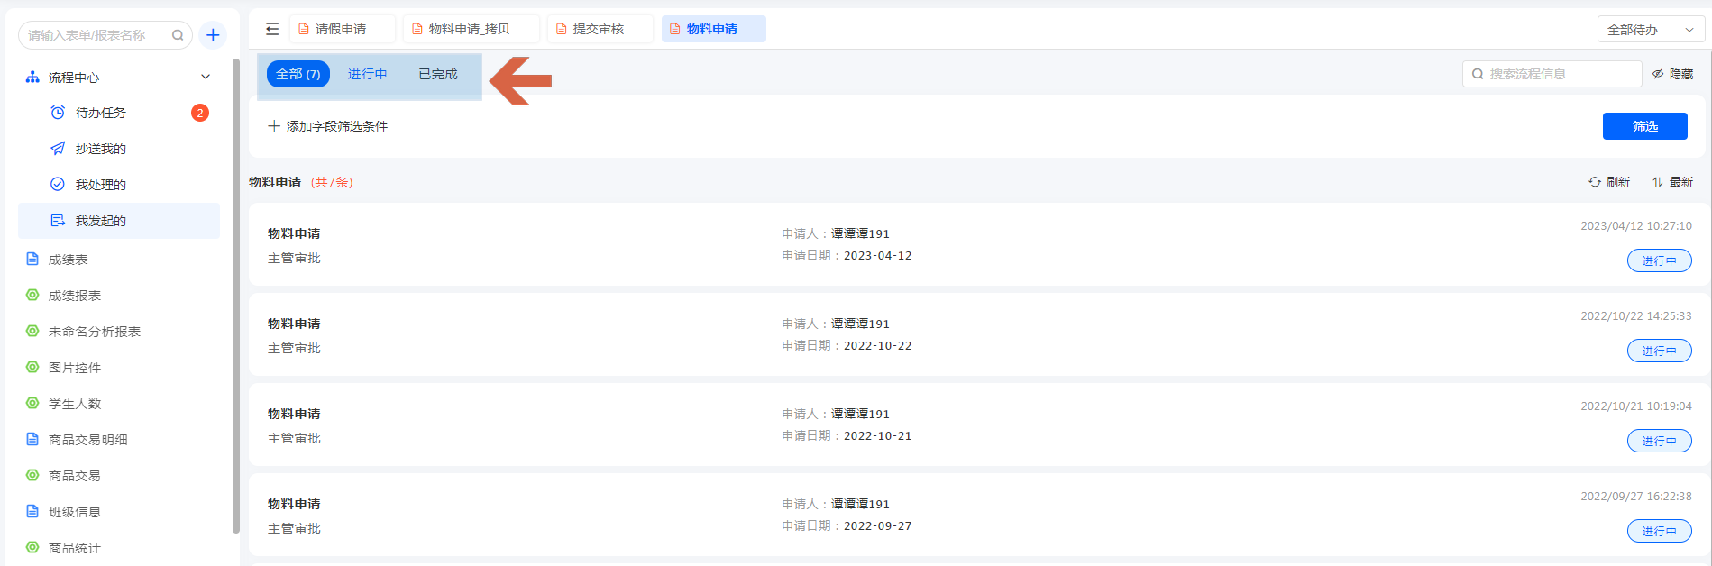
Task: Click the sidebar vertical scrollbar
Action: pos(236,297)
